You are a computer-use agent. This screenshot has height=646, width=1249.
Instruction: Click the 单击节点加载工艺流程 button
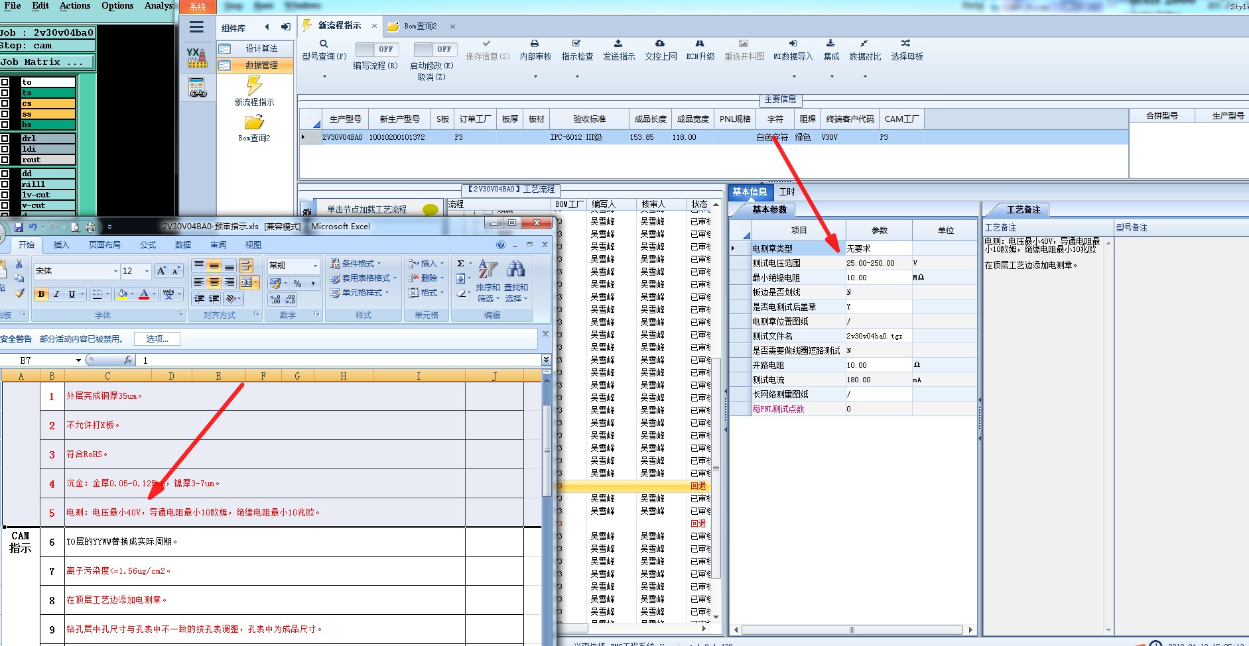(367, 209)
